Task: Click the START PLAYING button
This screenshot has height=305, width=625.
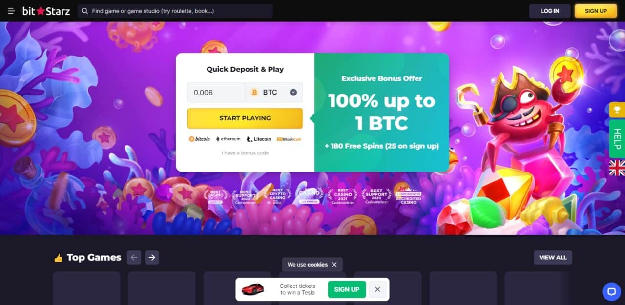Action: pyautogui.click(x=245, y=118)
